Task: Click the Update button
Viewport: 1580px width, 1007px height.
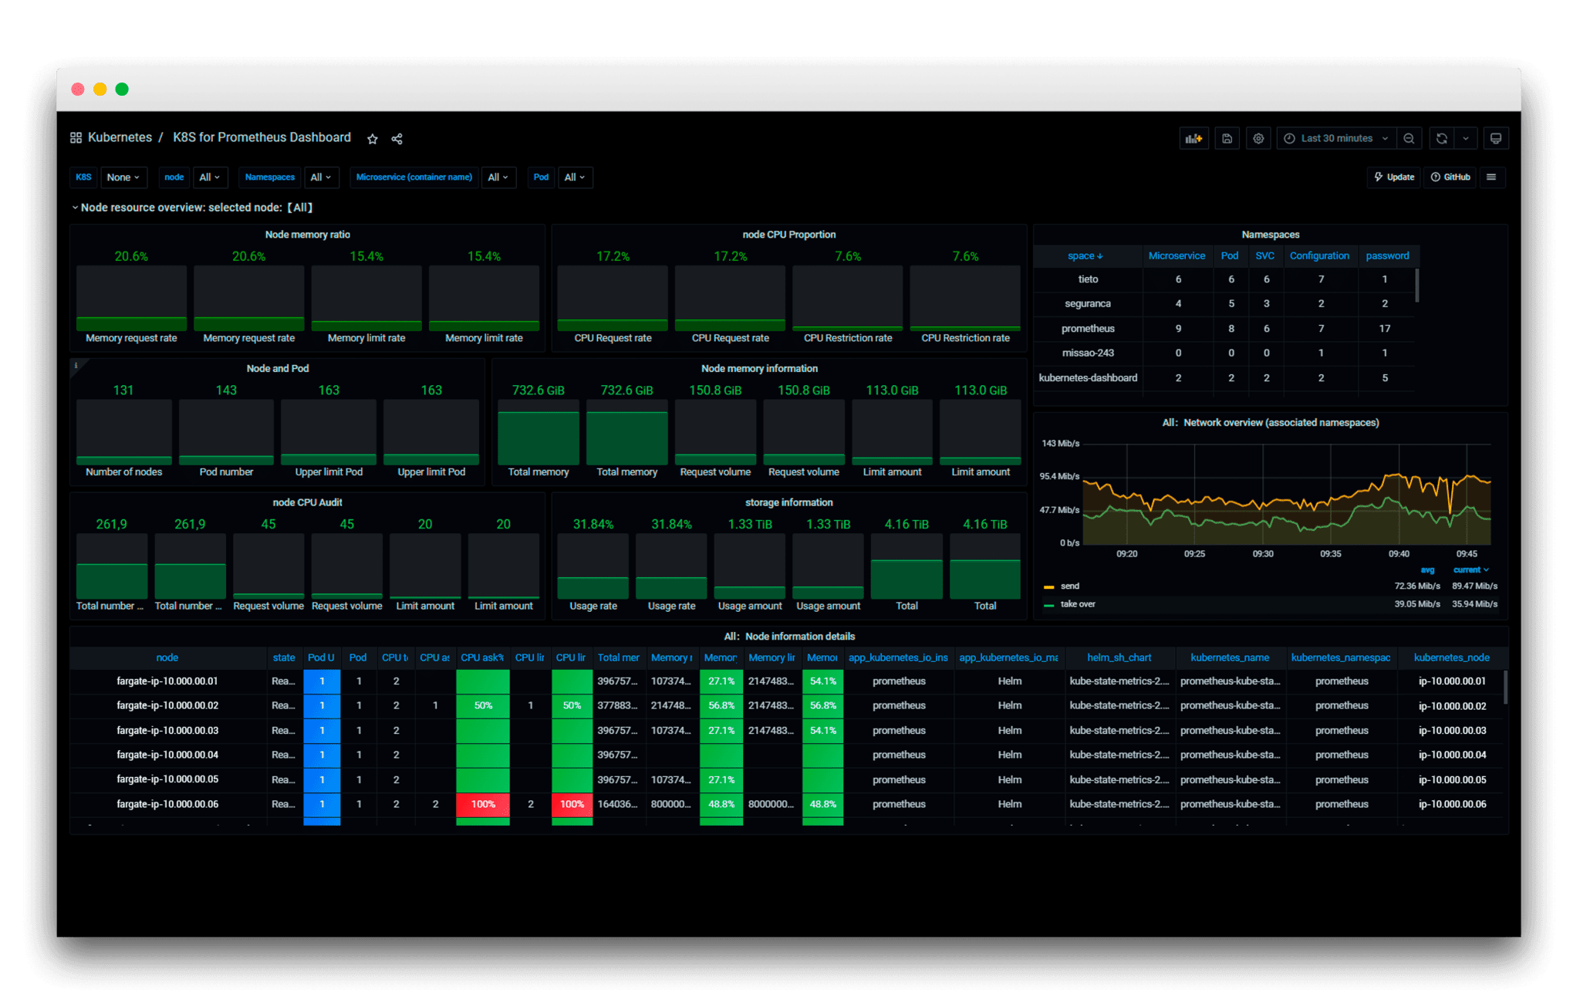Action: point(1393,177)
